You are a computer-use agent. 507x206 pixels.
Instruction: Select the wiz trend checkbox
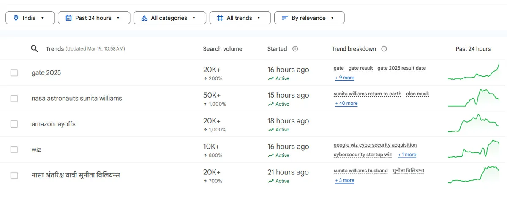point(14,150)
